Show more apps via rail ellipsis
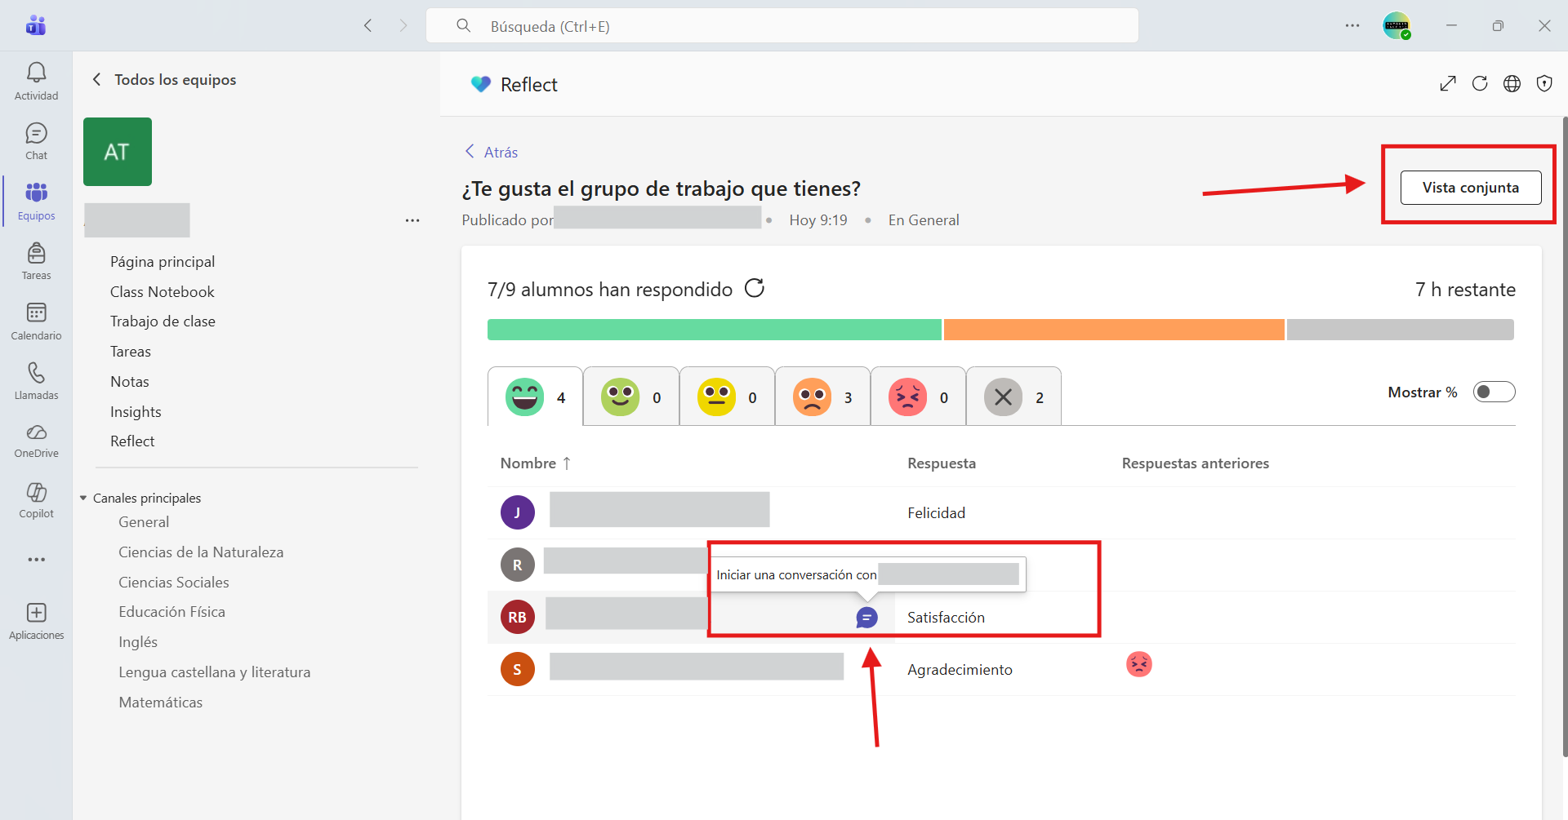The width and height of the screenshot is (1568, 820). point(36,560)
